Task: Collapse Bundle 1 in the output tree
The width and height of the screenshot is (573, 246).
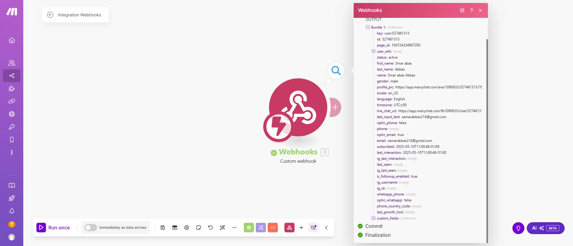Action: coord(368,27)
